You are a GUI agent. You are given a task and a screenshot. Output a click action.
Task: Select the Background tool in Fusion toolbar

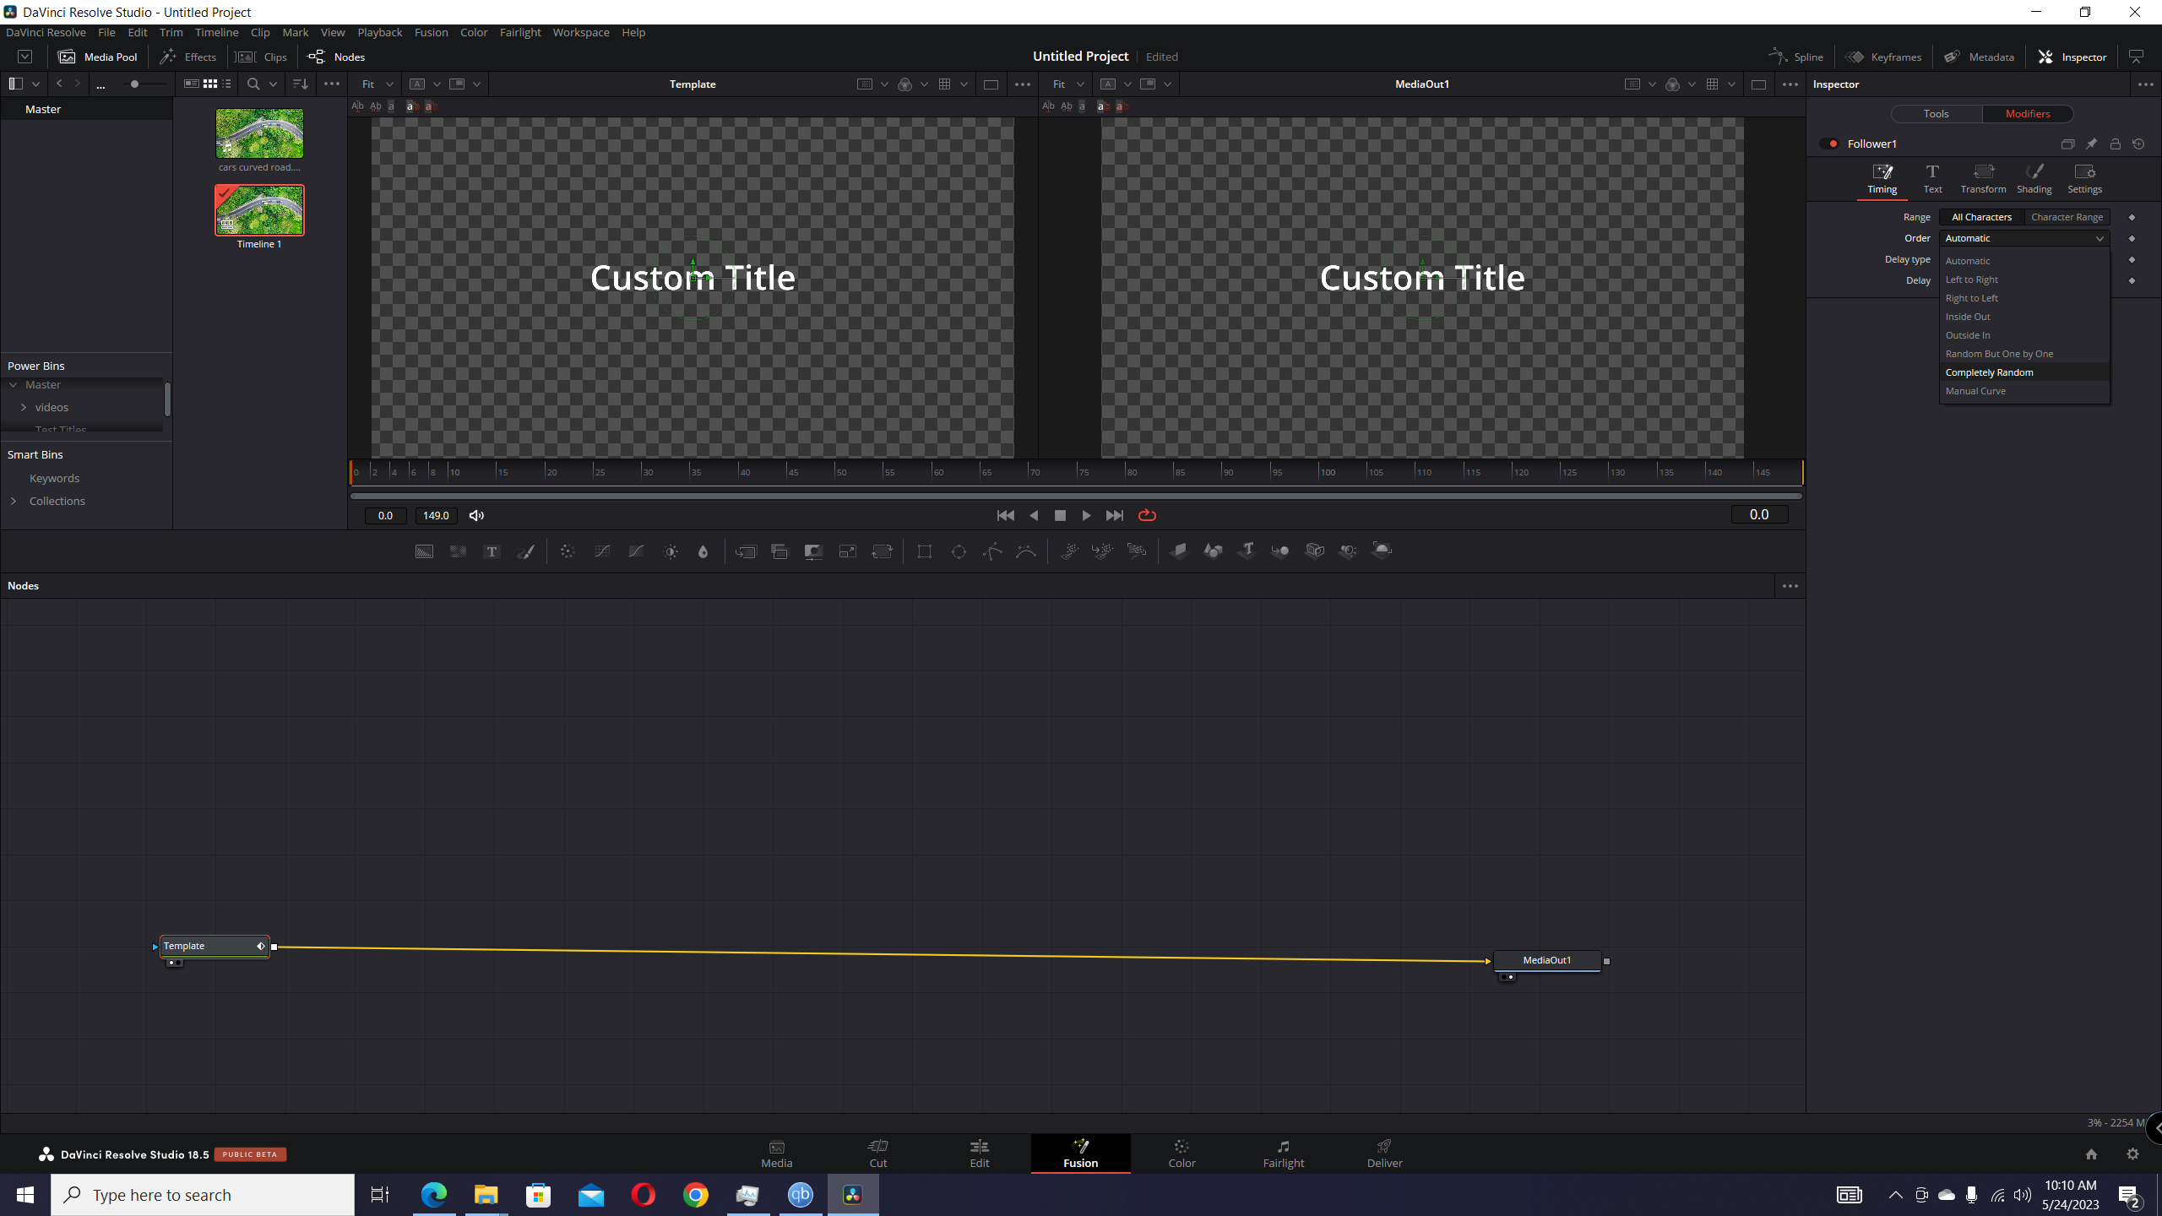click(424, 551)
